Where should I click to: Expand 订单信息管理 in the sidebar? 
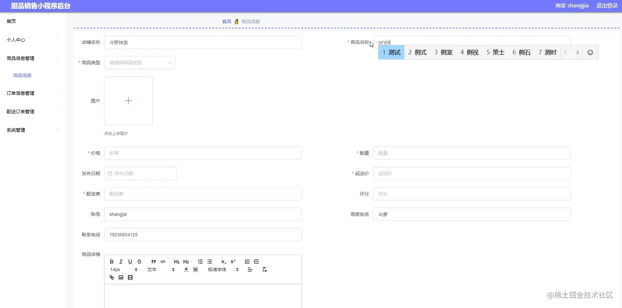pyautogui.click(x=33, y=93)
